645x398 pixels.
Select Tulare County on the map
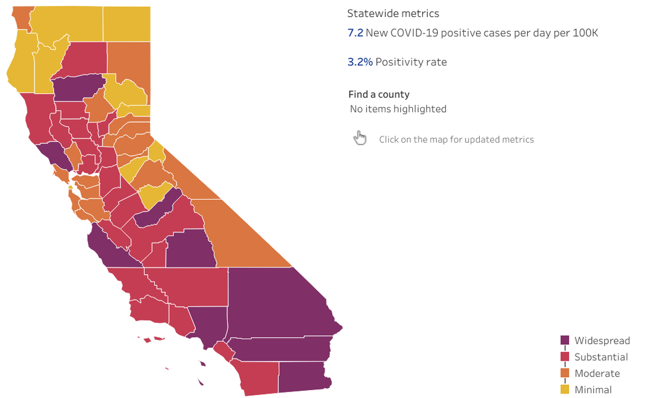(190, 249)
